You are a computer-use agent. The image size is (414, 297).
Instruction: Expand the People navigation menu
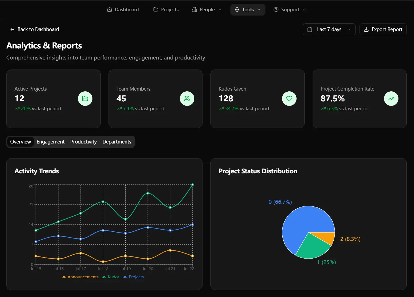(207, 9)
